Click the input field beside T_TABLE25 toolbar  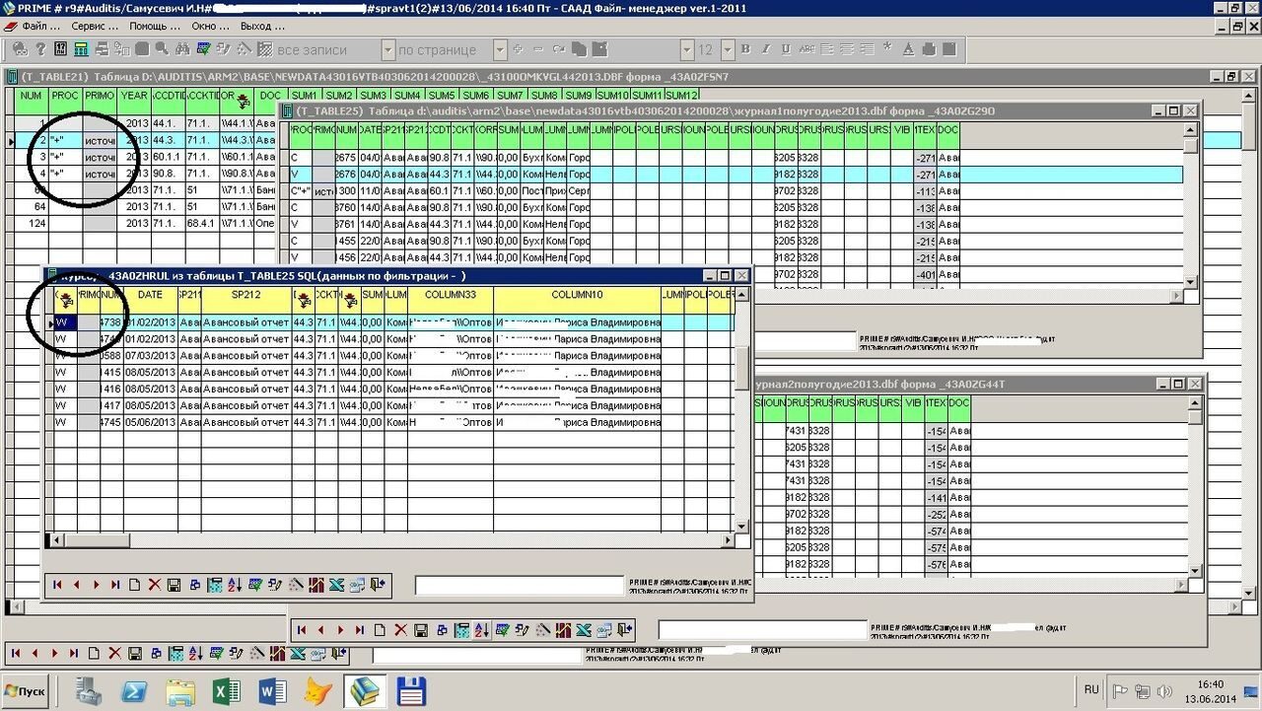pyautogui.click(x=763, y=630)
